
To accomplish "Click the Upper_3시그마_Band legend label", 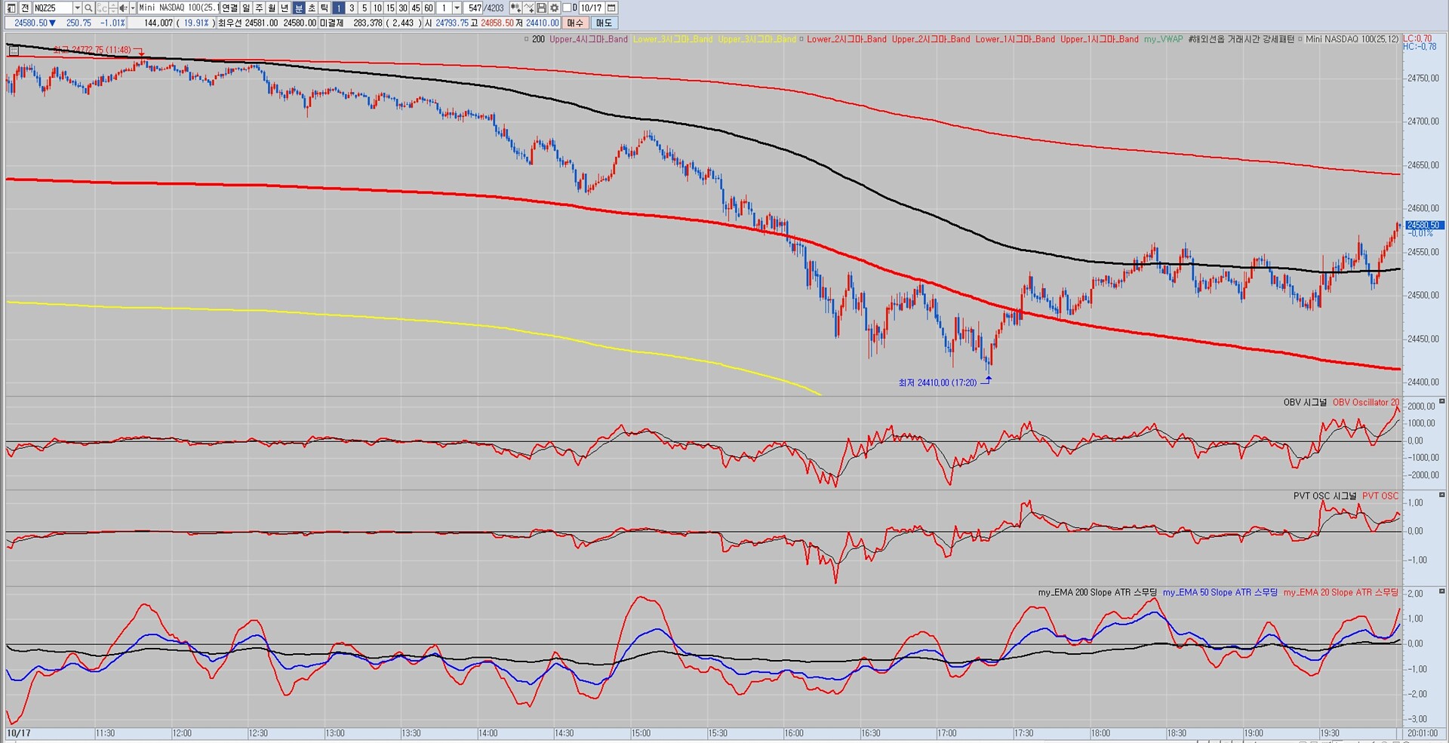I will 757,39.
